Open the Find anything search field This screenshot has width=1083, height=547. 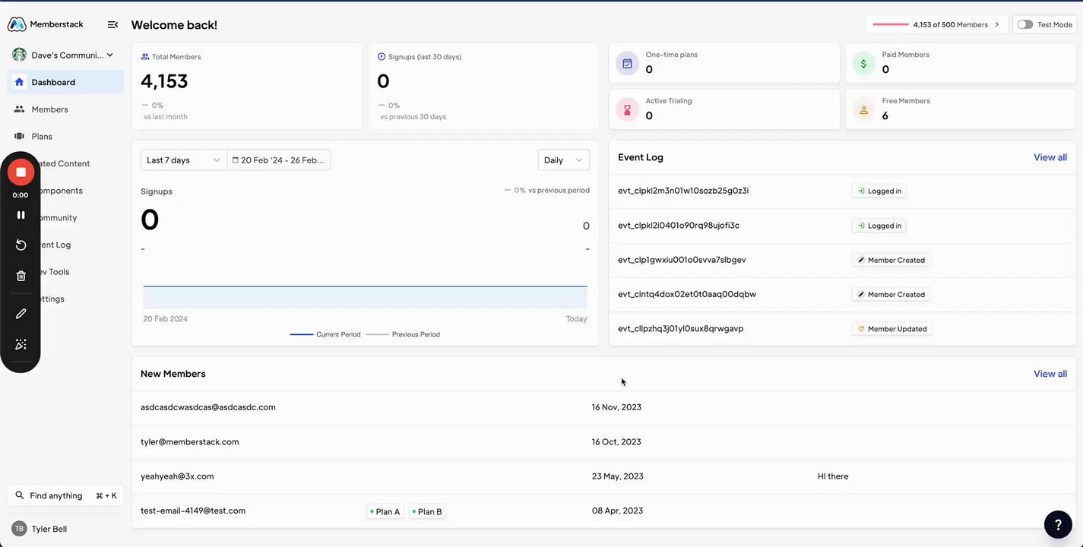(x=65, y=495)
